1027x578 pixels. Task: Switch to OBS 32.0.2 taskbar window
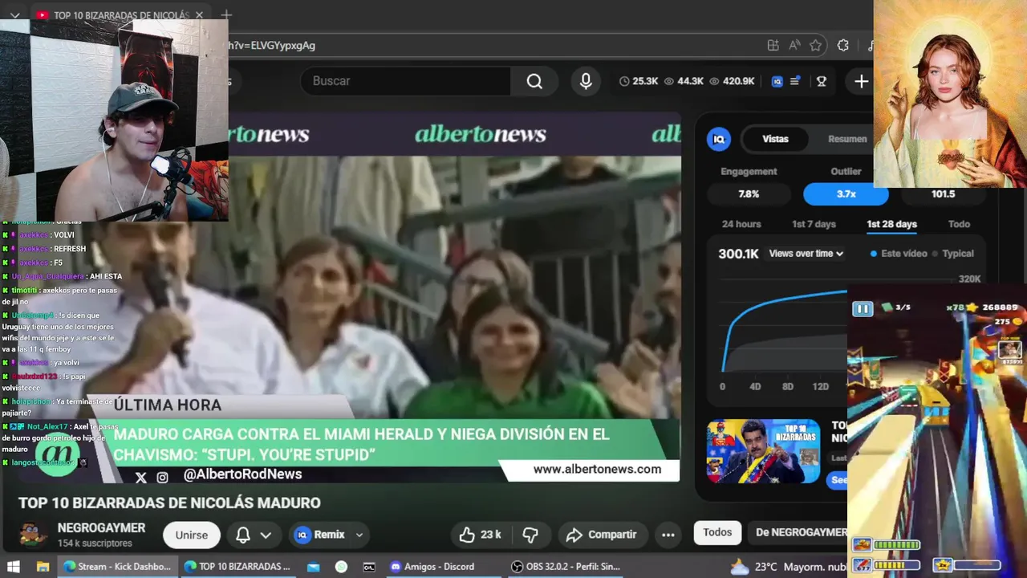(x=566, y=567)
